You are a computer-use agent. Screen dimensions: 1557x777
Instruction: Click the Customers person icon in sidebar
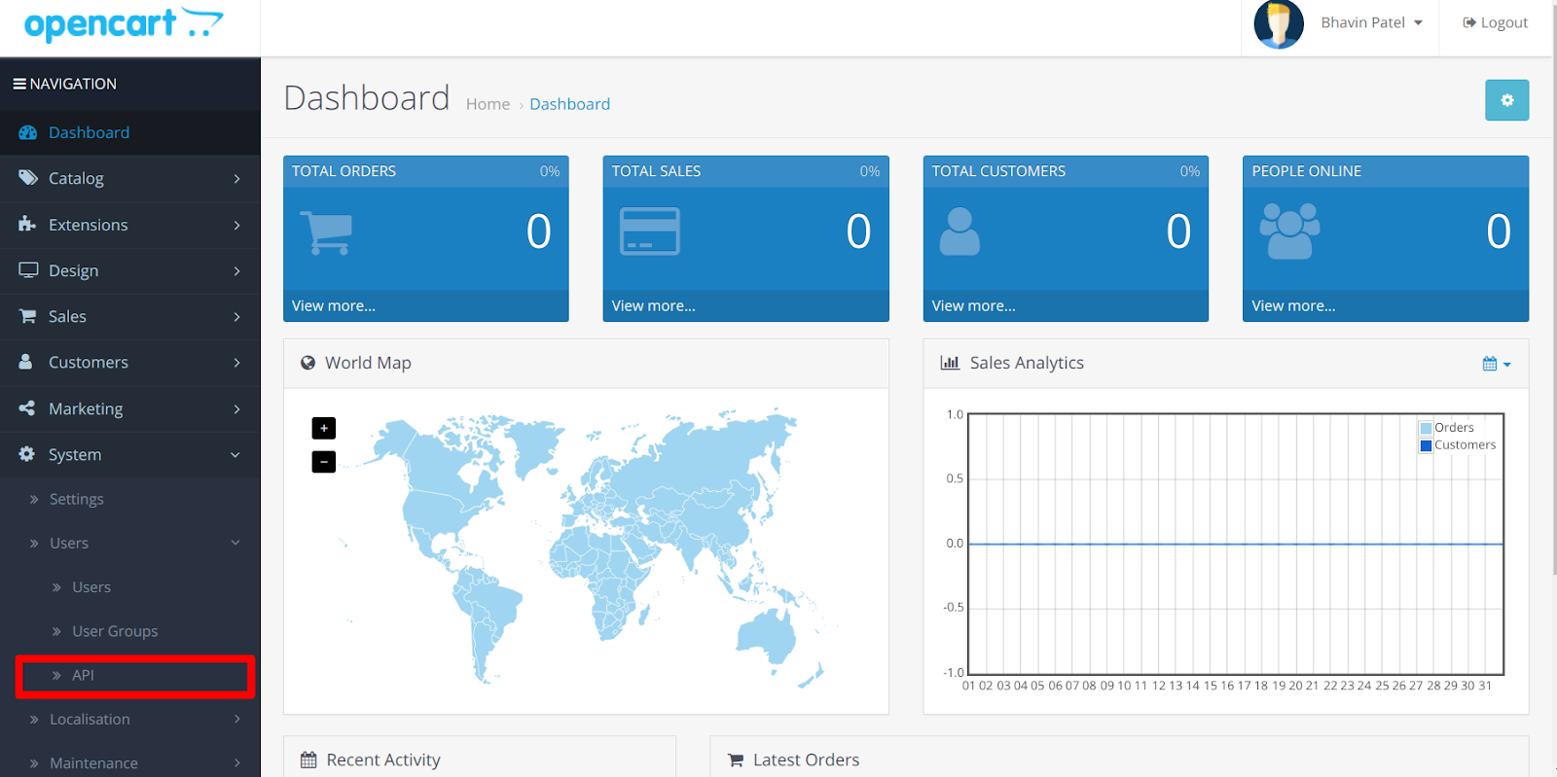25,362
